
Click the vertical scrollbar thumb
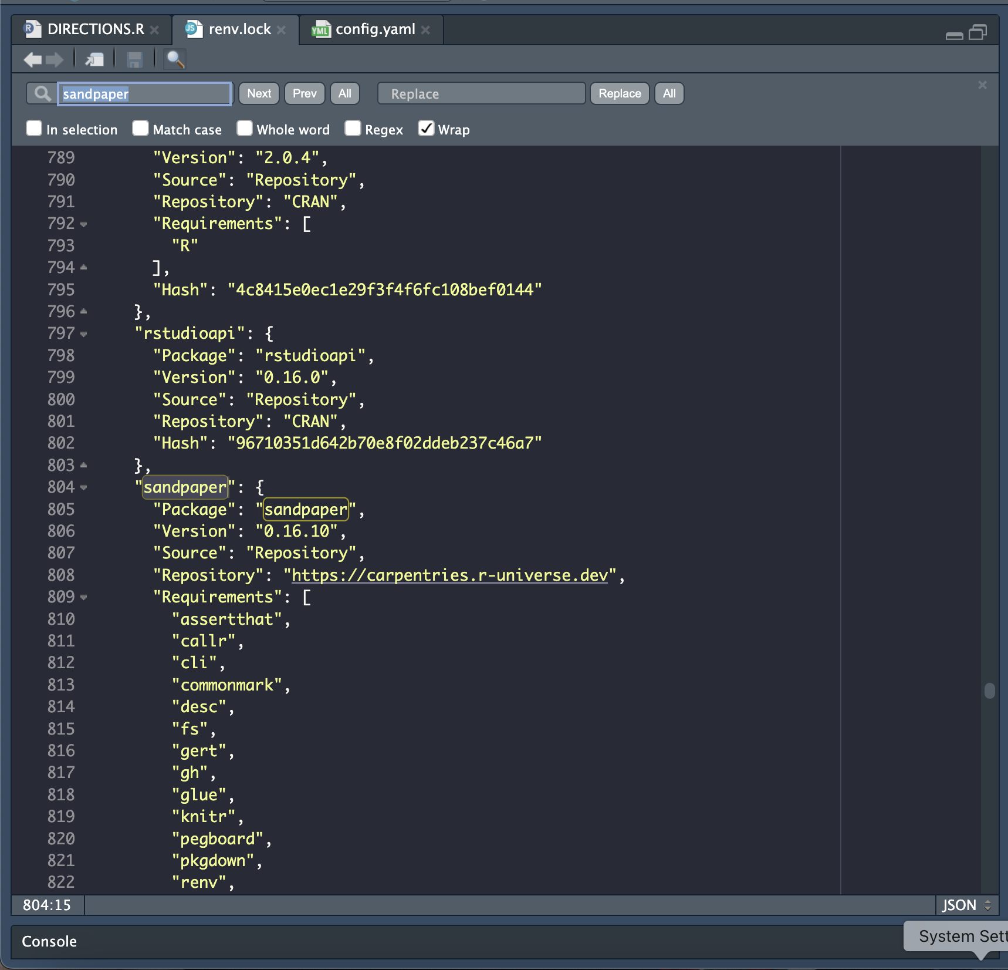point(990,691)
